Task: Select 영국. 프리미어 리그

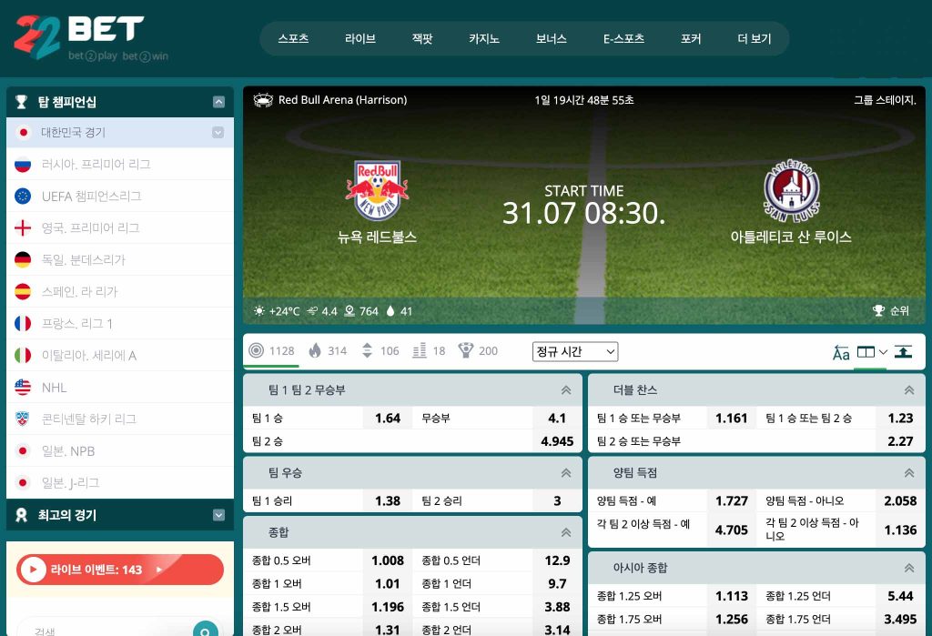Action: click(x=120, y=227)
